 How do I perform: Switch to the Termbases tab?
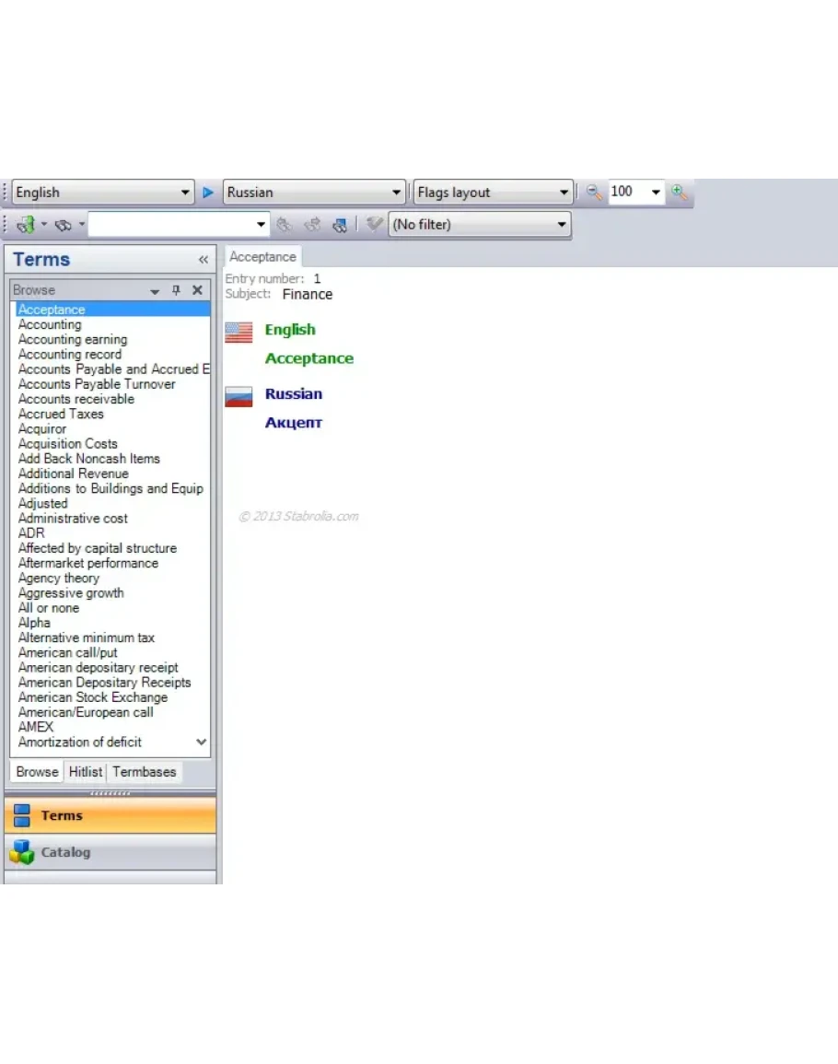pyautogui.click(x=144, y=772)
